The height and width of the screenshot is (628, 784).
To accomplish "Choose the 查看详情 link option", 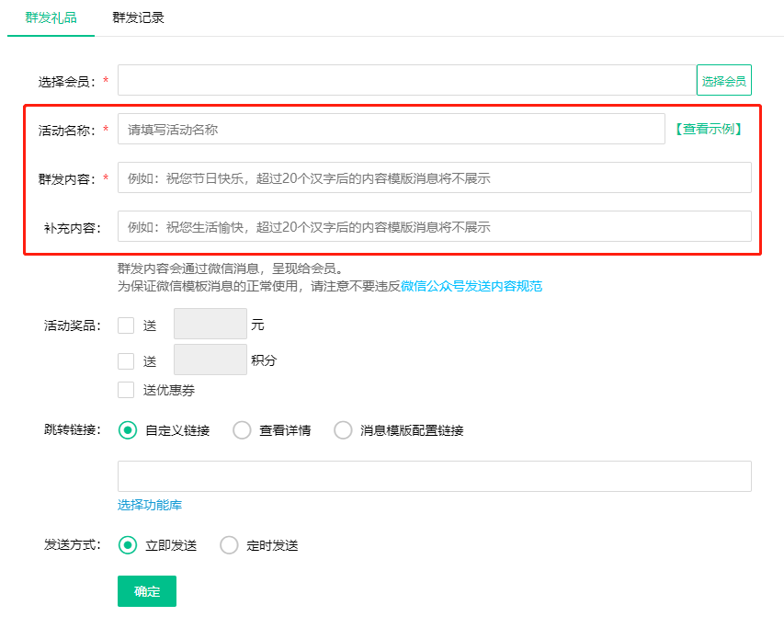I will (x=242, y=429).
